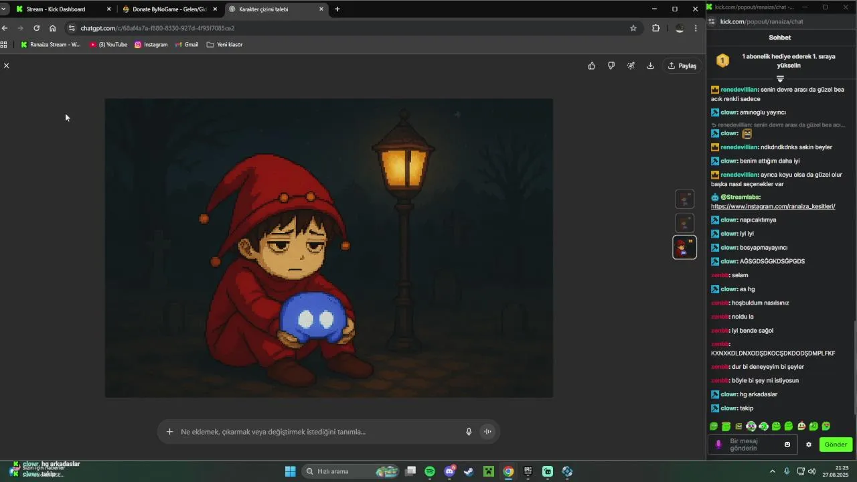Open the Chrome profile avatar
This screenshot has height=482, width=857.
click(680, 28)
